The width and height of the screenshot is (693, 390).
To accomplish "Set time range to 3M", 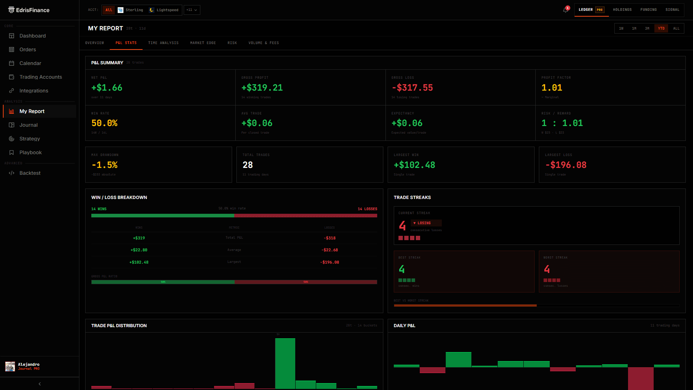I will (x=647, y=29).
